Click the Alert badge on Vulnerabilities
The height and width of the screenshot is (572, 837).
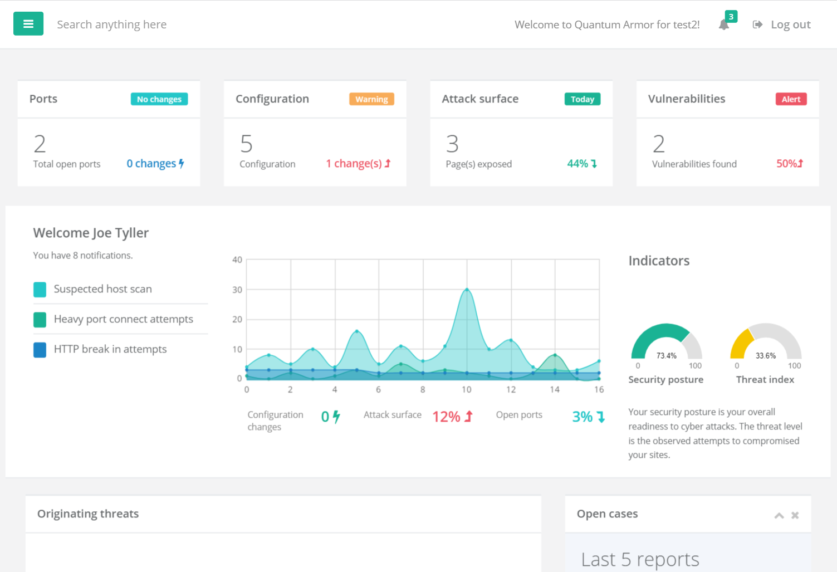click(x=791, y=99)
